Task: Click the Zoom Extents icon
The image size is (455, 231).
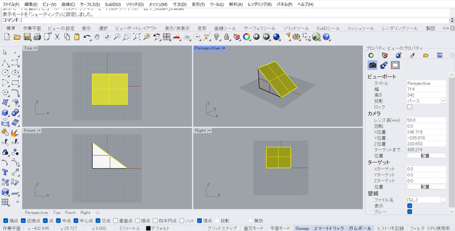Action: [x=136, y=37]
